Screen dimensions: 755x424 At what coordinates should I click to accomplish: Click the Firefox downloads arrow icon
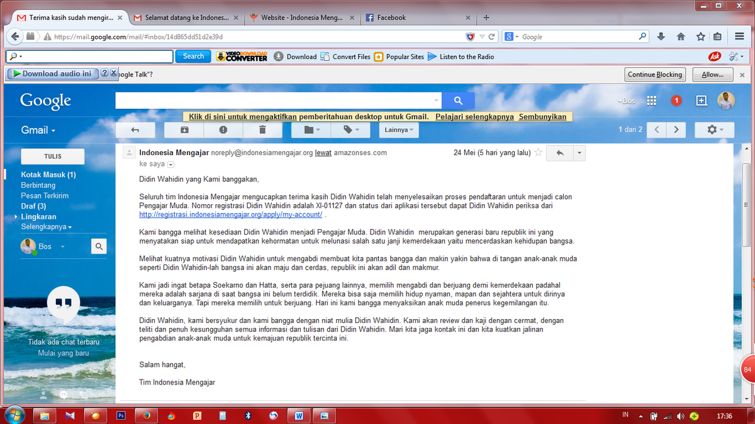click(661, 36)
